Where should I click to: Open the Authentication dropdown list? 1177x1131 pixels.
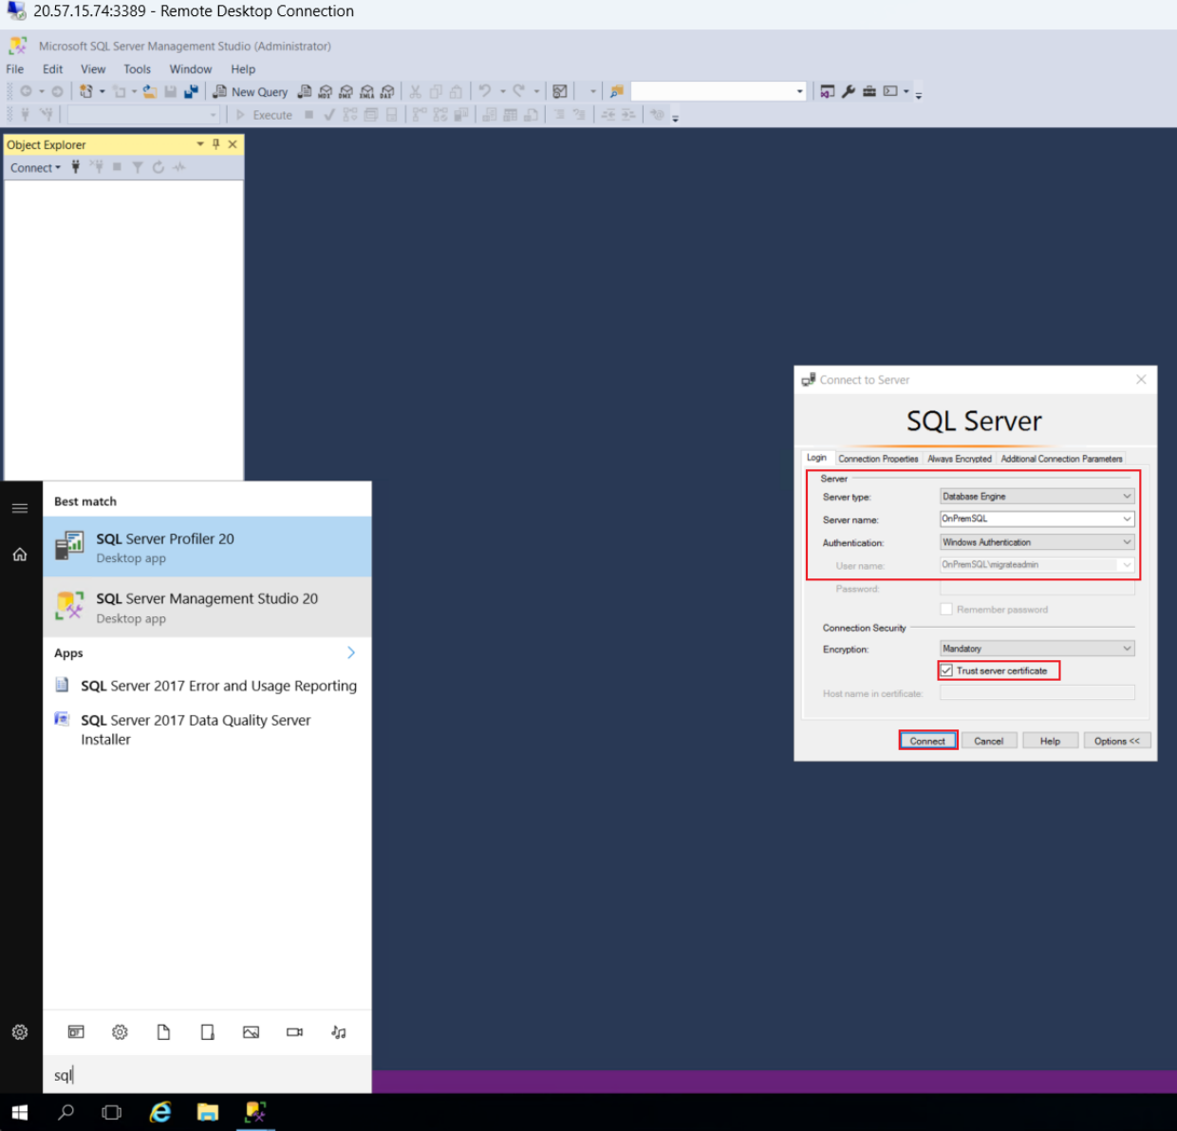[x=1127, y=542]
